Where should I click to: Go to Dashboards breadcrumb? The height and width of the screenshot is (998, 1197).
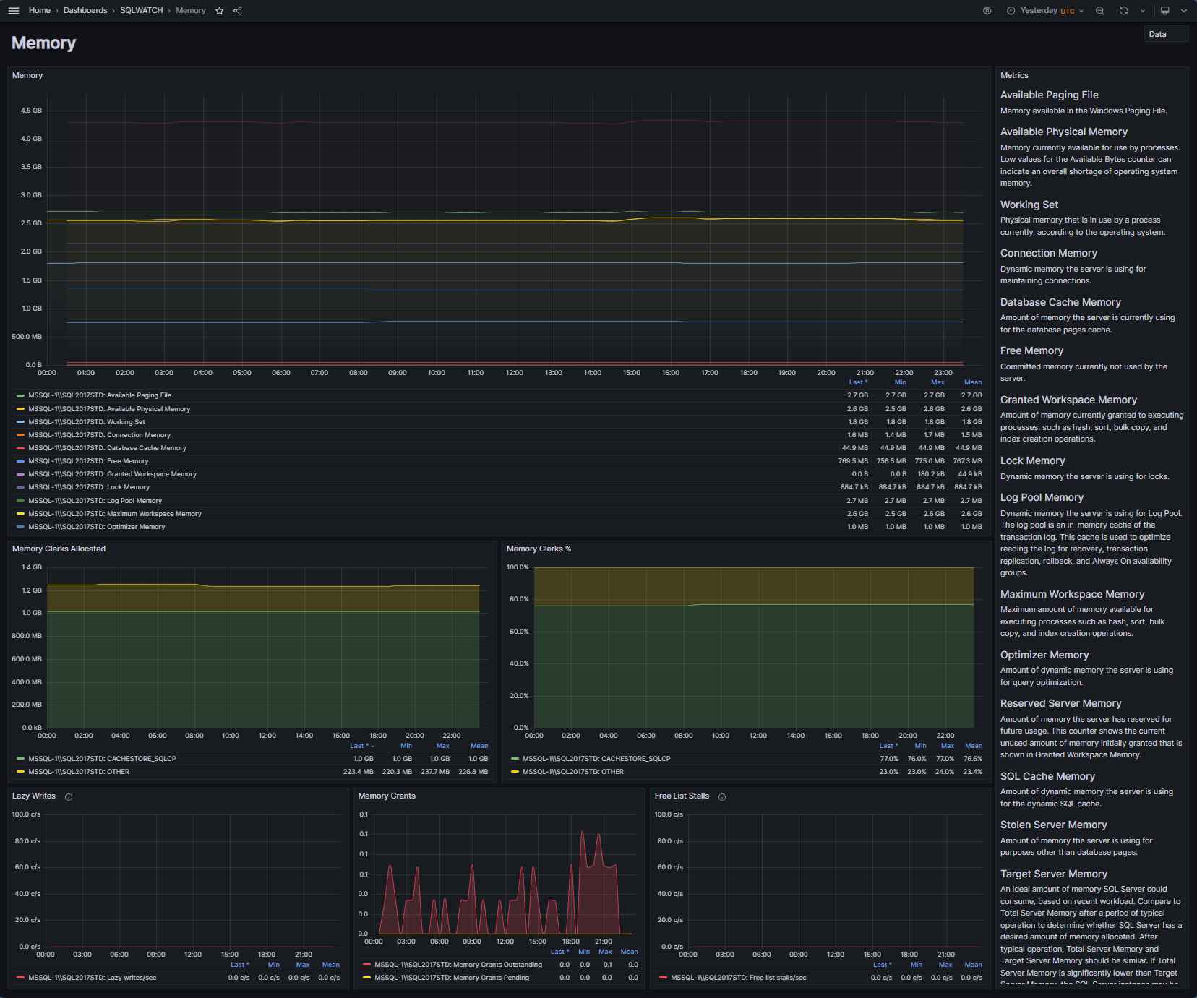pyautogui.click(x=85, y=11)
